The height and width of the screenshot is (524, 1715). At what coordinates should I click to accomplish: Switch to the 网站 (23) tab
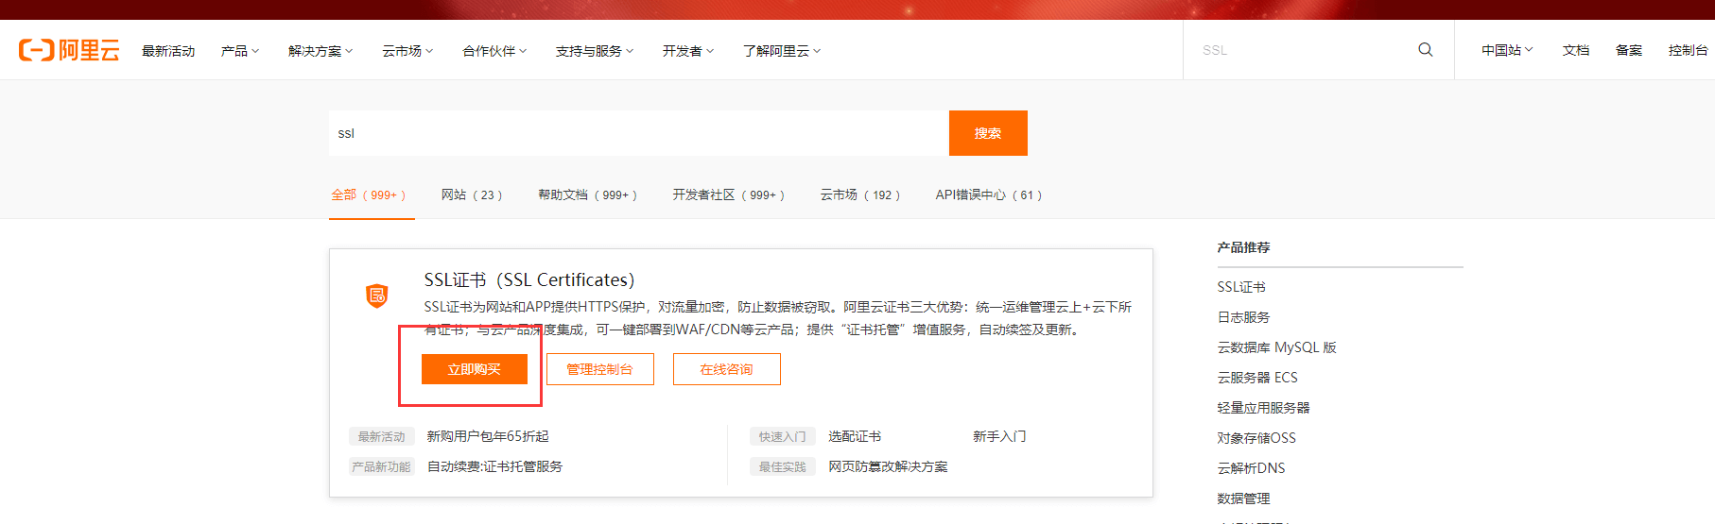click(472, 194)
